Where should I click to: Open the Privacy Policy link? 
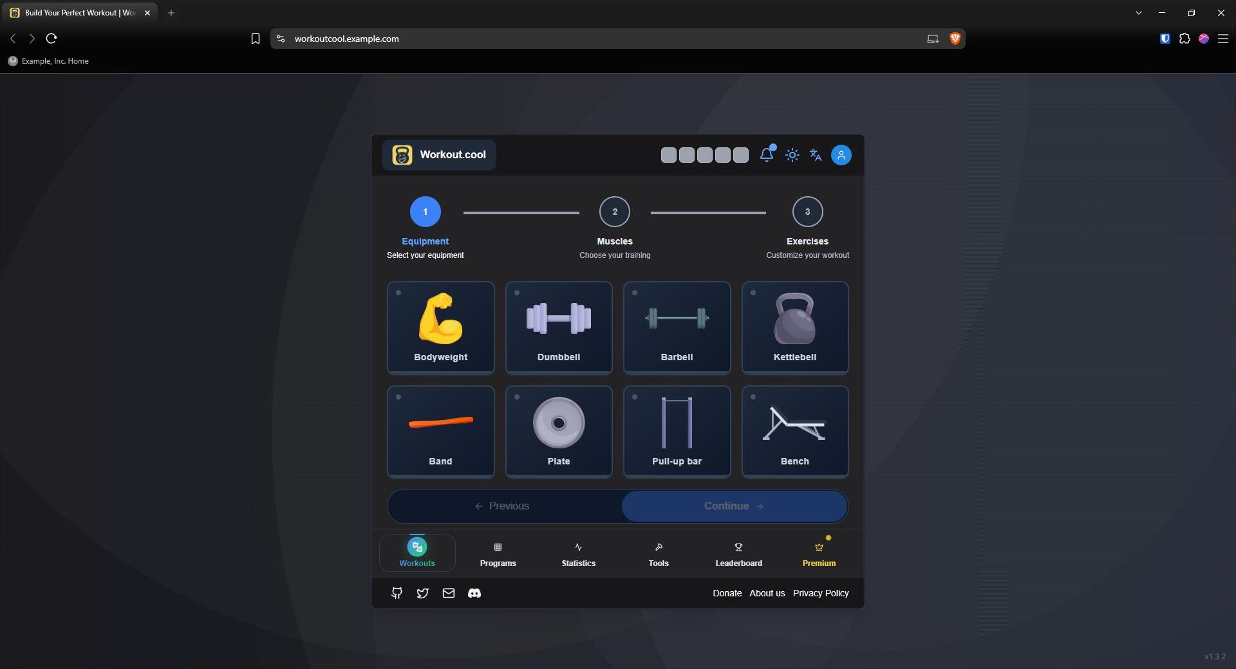point(821,593)
